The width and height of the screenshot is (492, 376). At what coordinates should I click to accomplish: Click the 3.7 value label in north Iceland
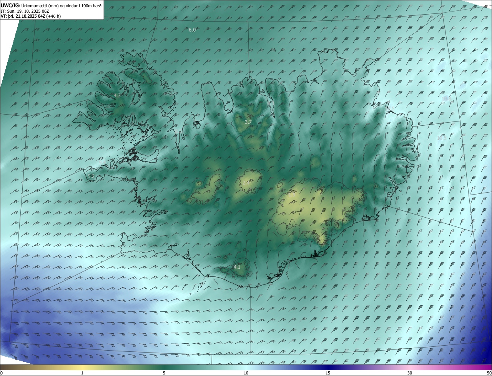[248, 122]
